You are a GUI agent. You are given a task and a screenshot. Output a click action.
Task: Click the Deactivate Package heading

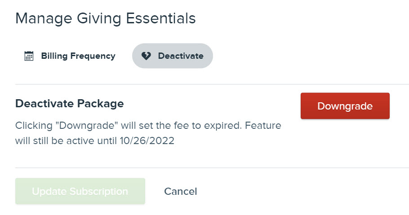(x=69, y=104)
